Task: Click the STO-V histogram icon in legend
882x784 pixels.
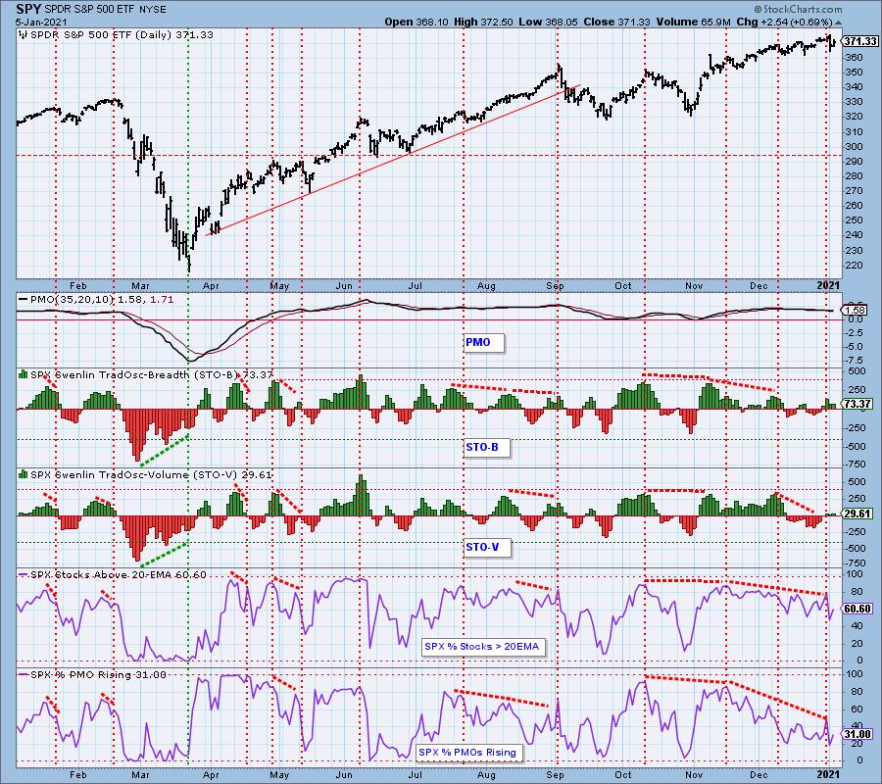Action: 24,474
